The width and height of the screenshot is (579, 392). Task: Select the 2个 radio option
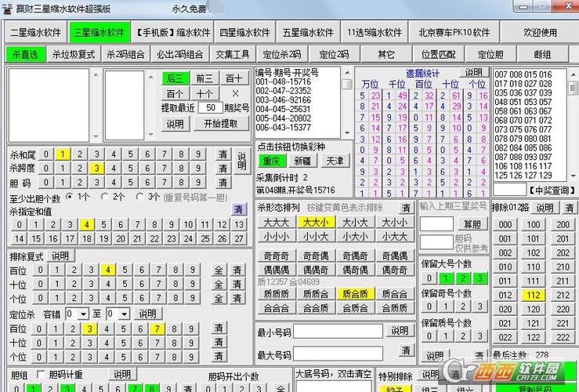click(104, 197)
